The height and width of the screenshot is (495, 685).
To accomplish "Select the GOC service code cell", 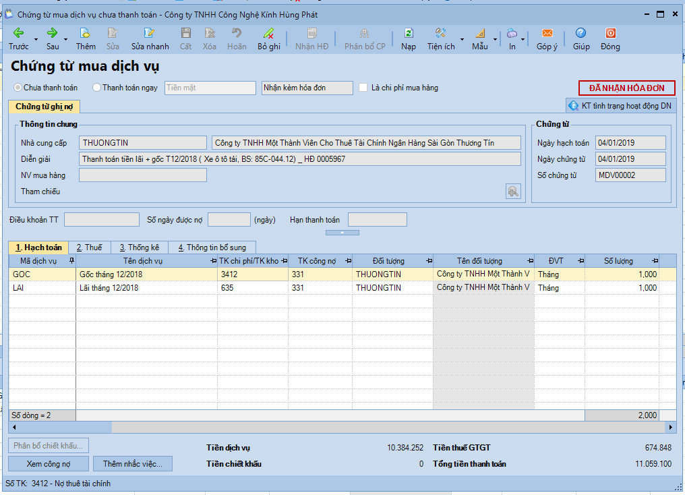I will click(42, 274).
